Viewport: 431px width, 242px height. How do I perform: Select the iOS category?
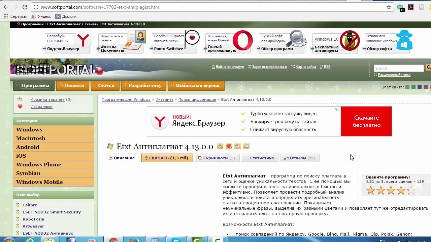click(x=54, y=156)
